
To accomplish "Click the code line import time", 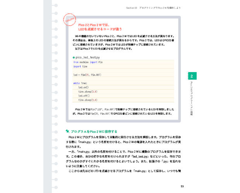I will tap(81, 66).
